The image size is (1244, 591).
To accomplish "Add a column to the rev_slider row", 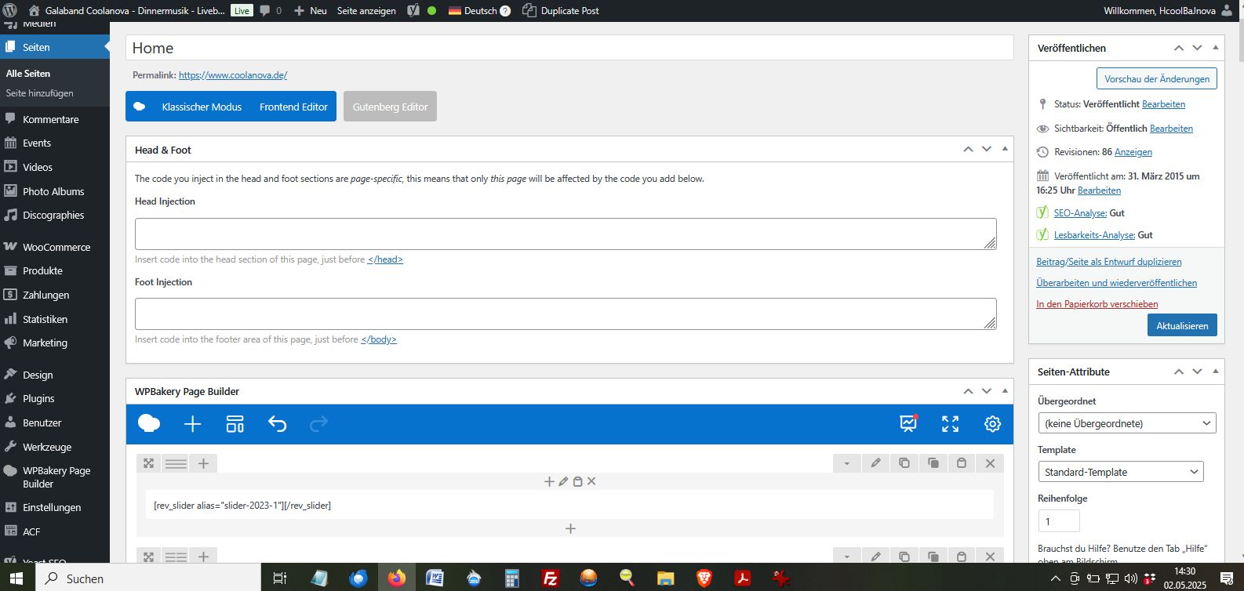I will (x=203, y=463).
